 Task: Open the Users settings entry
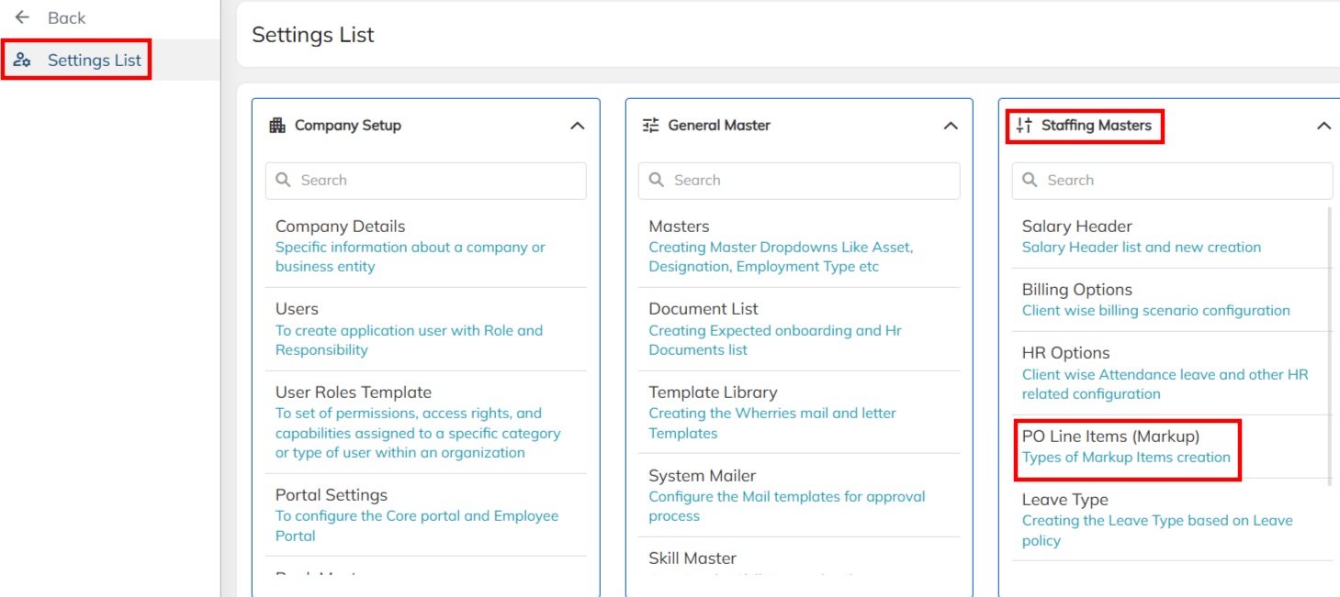click(297, 309)
